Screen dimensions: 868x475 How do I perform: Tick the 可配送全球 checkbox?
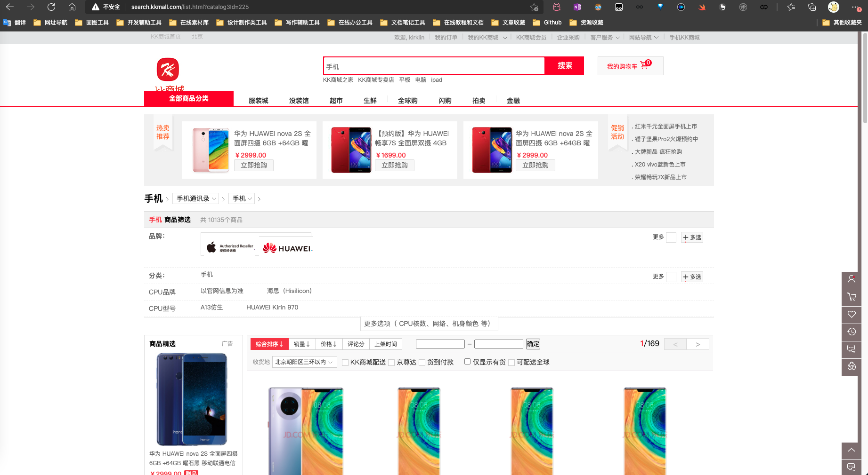click(511, 363)
